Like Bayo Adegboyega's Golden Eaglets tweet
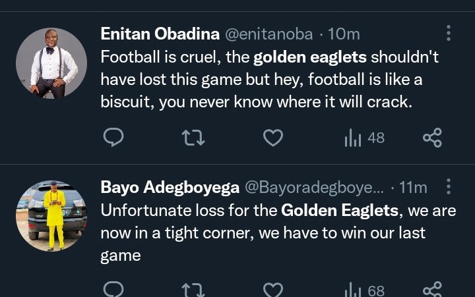 (273, 290)
